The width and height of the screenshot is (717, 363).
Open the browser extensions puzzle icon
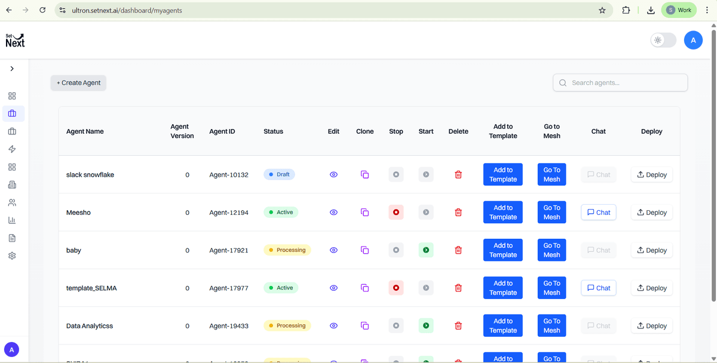[626, 10]
